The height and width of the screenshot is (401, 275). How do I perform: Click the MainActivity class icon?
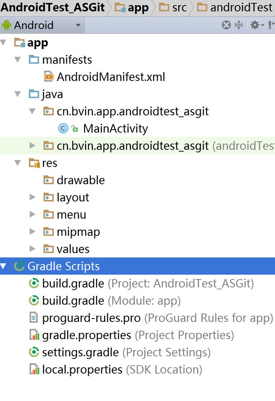pos(63,129)
